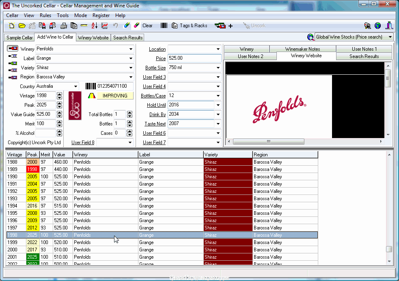
Task: Click the barcode icon beside 012354071100
Action: [x=91, y=86]
